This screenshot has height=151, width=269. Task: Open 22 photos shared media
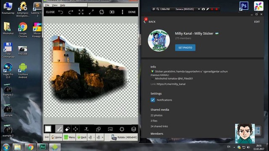click(x=156, y=115)
